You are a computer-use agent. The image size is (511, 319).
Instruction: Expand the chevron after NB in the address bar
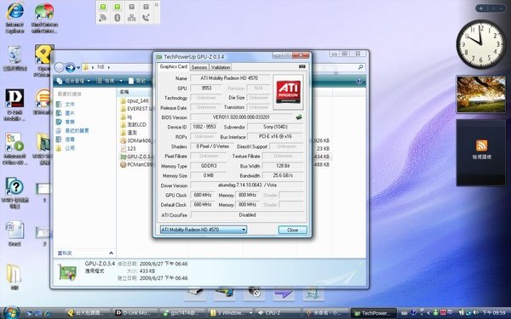[x=109, y=67]
